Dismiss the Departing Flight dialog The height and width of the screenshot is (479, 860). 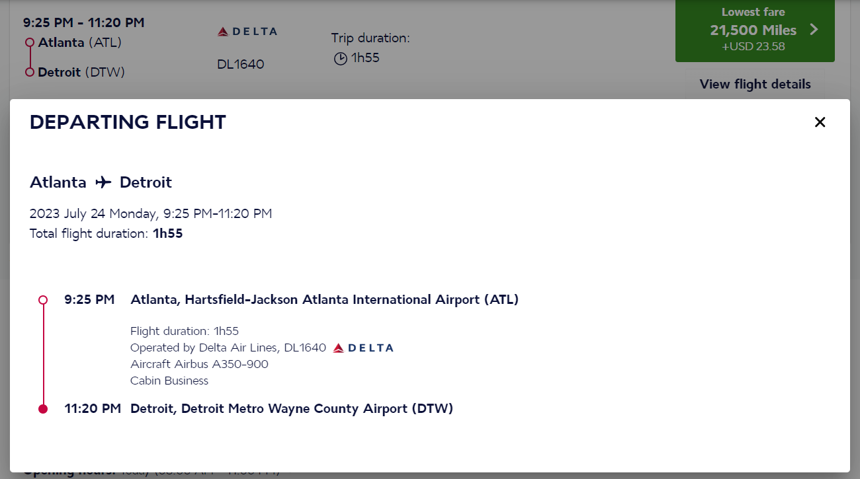pyautogui.click(x=820, y=122)
